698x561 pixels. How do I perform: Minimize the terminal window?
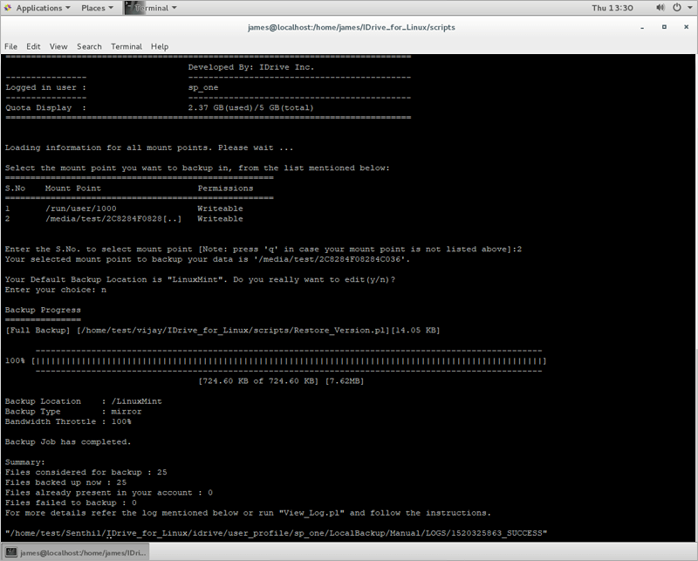pyautogui.click(x=642, y=28)
